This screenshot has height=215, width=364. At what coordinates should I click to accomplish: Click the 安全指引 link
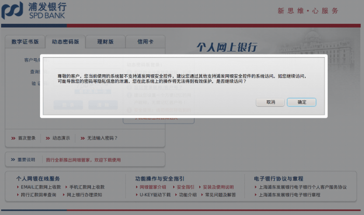(186, 187)
